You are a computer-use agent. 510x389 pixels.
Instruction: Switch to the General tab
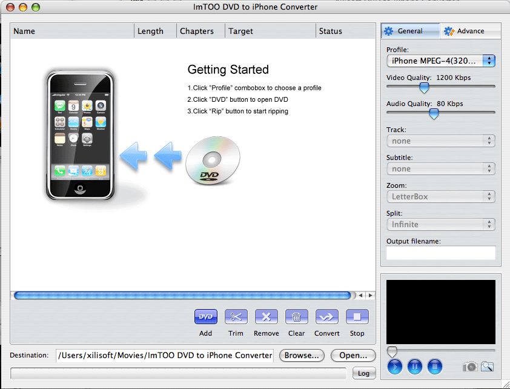[410, 31]
